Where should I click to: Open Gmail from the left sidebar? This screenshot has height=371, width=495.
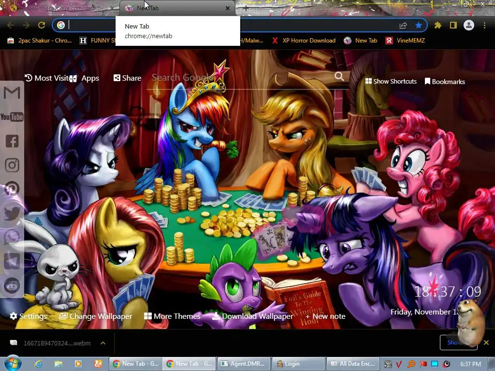(x=12, y=93)
